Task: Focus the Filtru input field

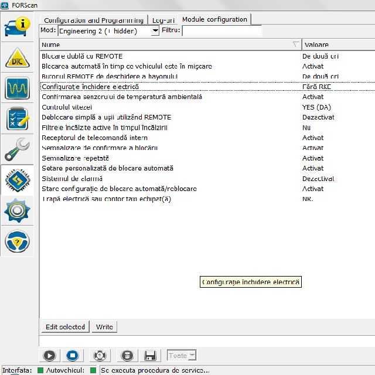Action: (x=222, y=31)
